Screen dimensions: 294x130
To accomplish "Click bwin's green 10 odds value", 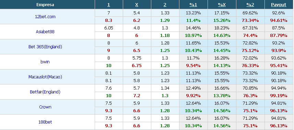I will 108,66.
